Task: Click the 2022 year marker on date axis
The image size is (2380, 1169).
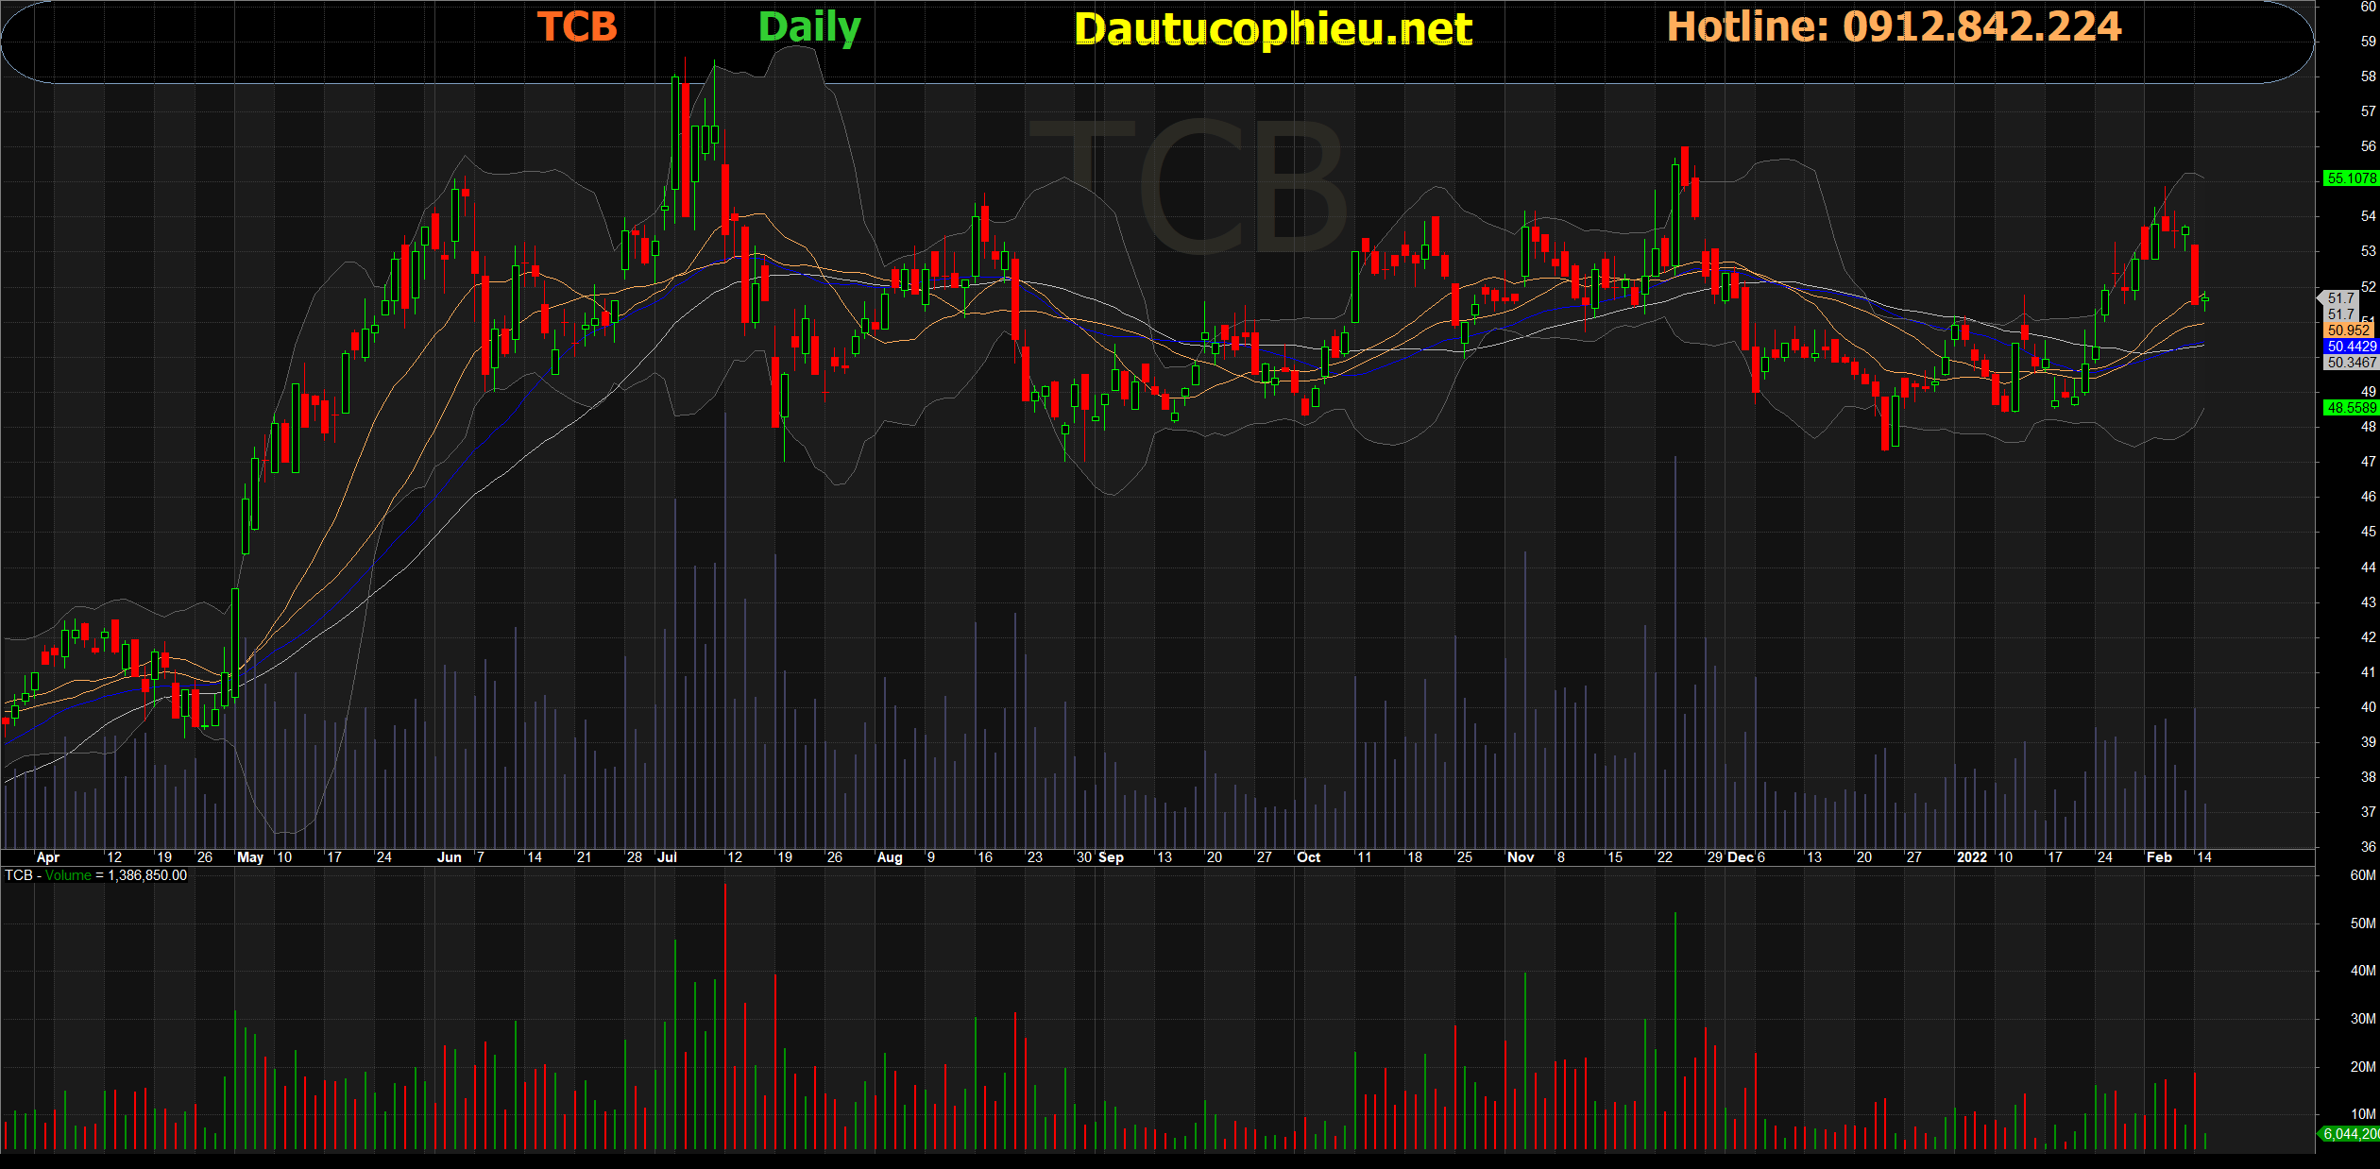Action: [1971, 857]
